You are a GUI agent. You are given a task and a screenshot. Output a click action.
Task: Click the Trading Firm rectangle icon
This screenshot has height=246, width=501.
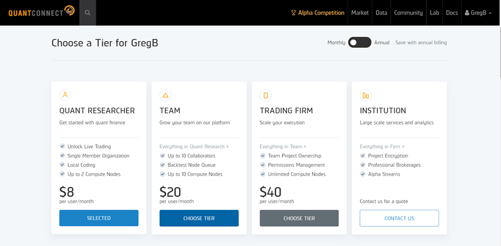[x=265, y=95]
